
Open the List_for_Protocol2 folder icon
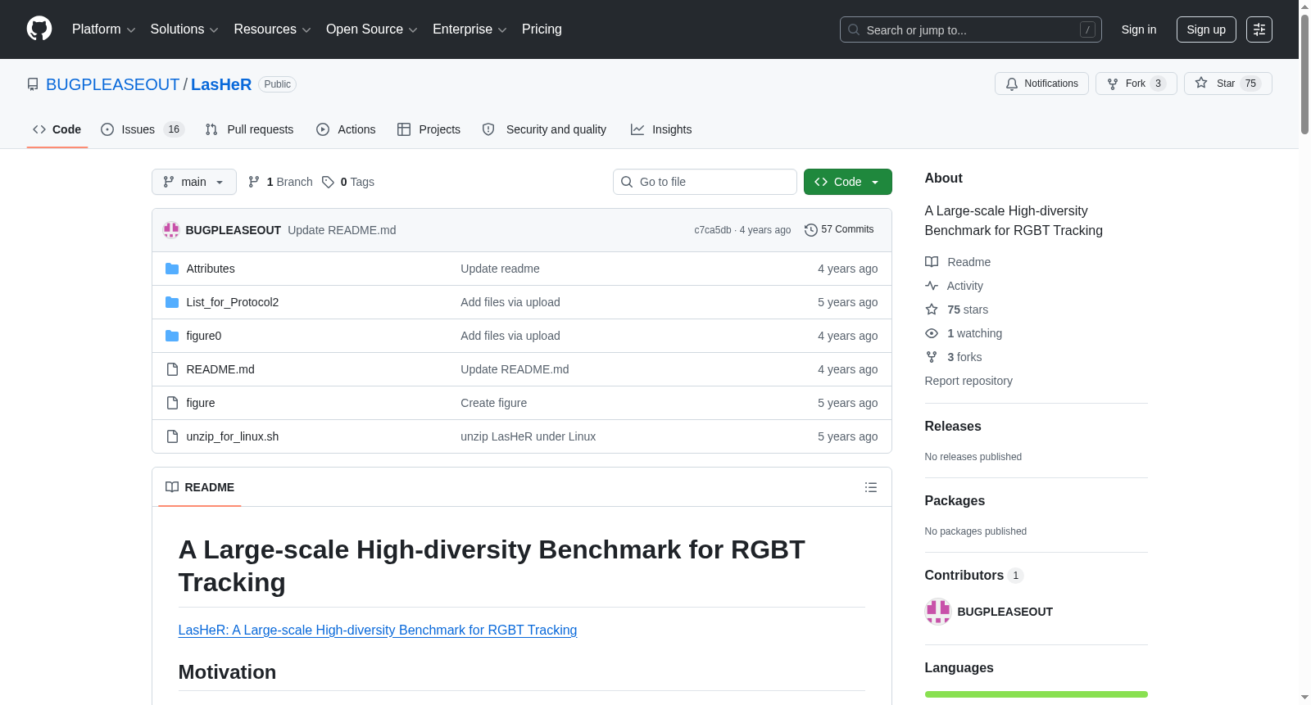[172, 302]
